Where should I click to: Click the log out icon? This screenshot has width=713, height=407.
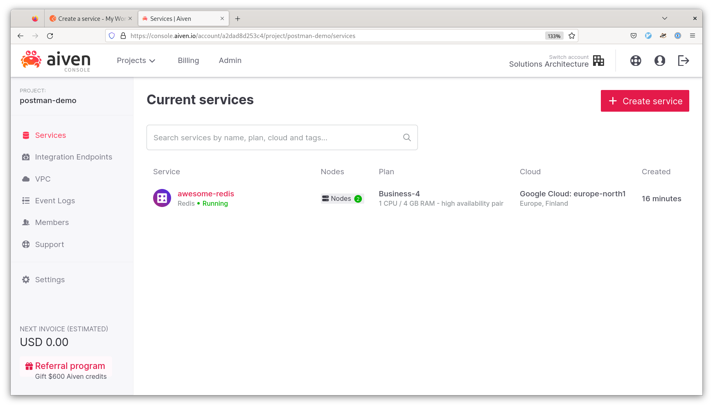684,61
